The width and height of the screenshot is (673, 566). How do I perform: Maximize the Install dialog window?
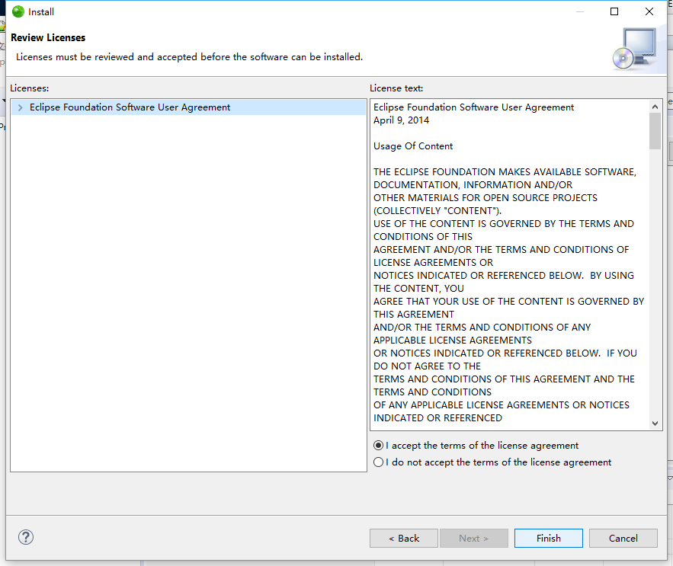pyautogui.click(x=614, y=11)
